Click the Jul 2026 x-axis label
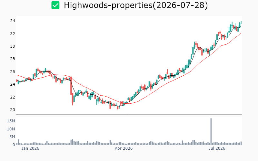Screen dimensions: 258x161 click(x=217, y=148)
